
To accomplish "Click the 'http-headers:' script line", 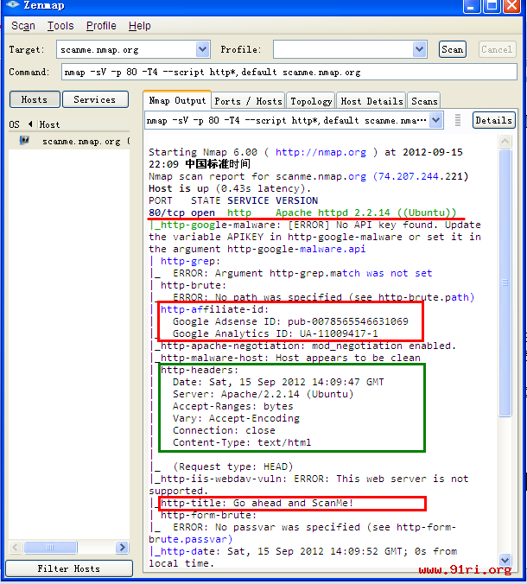I will 200,370.
